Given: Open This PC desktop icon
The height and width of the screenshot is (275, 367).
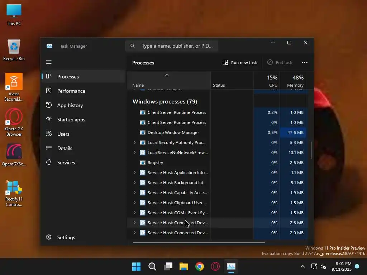Looking at the screenshot, I should pyautogui.click(x=14, y=15).
